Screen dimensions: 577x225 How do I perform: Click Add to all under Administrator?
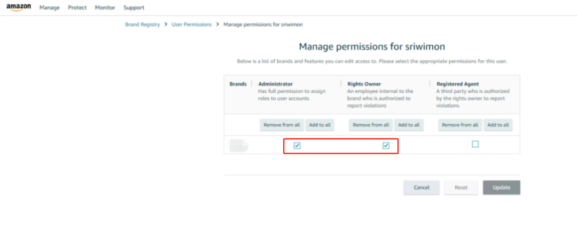click(319, 125)
